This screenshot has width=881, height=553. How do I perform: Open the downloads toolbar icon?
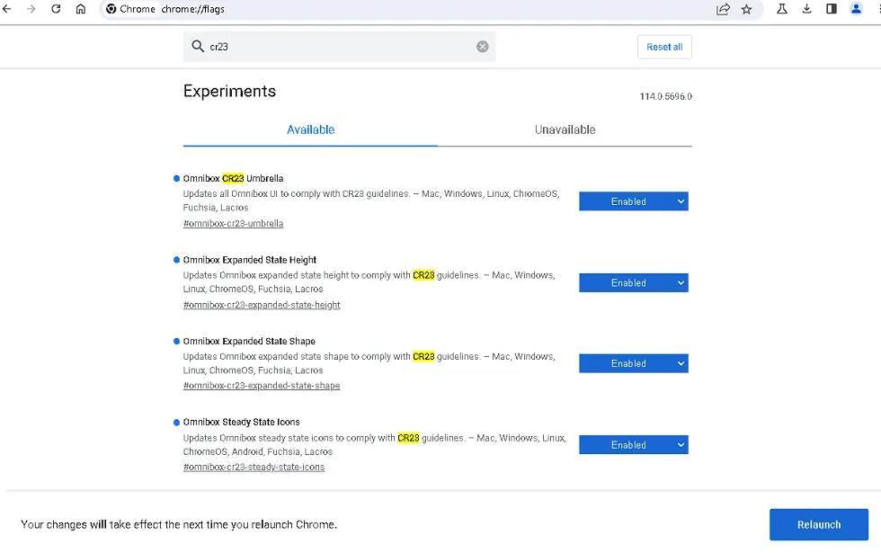tap(806, 9)
